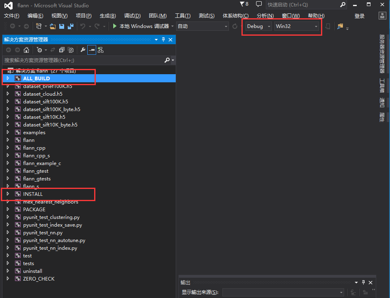
Task: Open the 自动 startup project dropdown
Action: point(203,26)
